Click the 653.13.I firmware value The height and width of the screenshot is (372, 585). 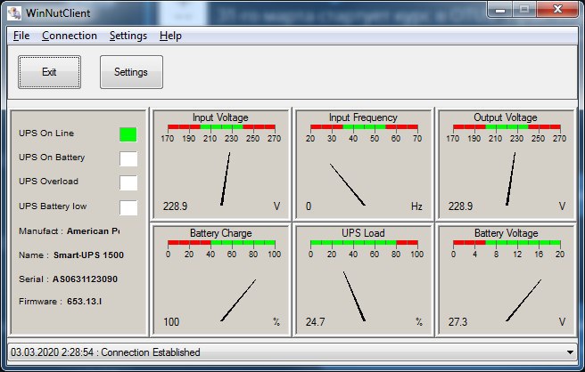85,302
